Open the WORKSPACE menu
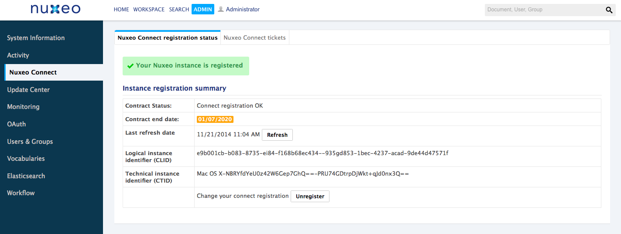This screenshot has height=234, width=621. (149, 9)
